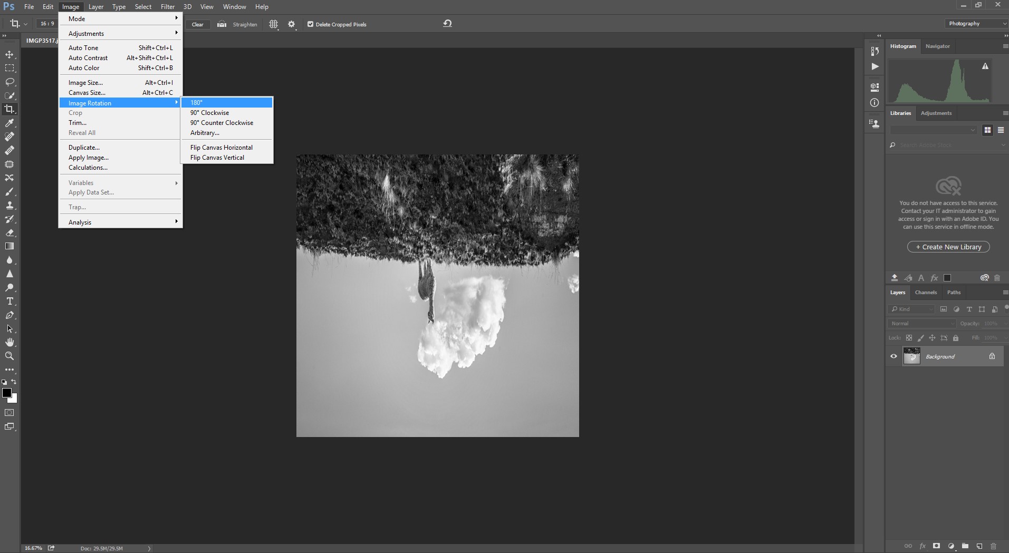The height and width of the screenshot is (553, 1009).
Task: Open the Photography workspace dropdown
Action: [975, 24]
